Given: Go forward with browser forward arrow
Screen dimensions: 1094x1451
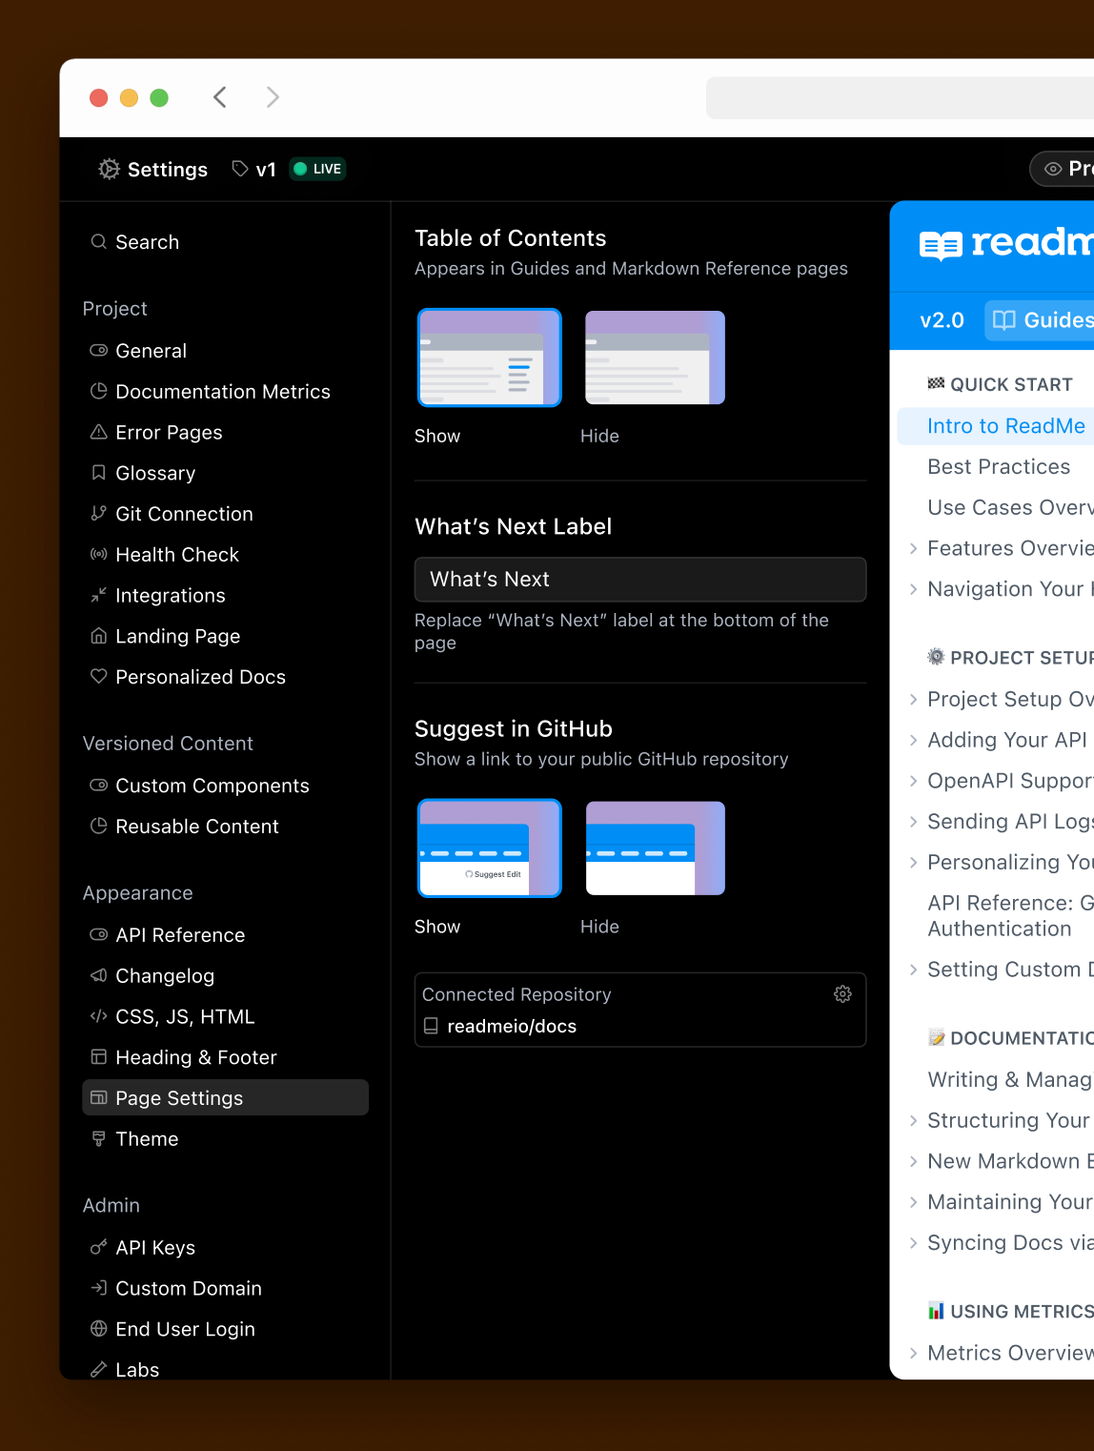Looking at the screenshot, I should 273,97.
